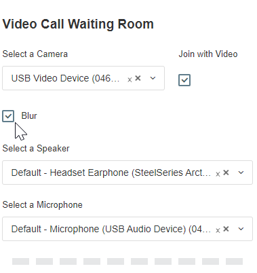Screen dimensions: 257x273
Task: Click the Video Call Waiting Room heading
Action: [x=78, y=24]
